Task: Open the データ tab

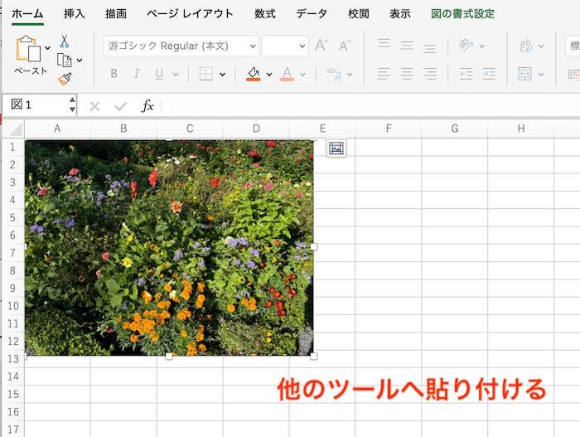Action: [x=312, y=14]
